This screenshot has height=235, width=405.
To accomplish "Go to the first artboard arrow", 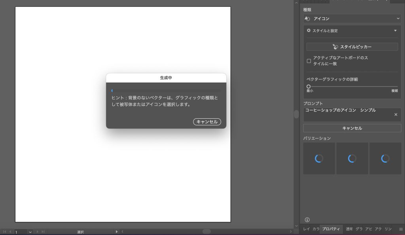I will click(4, 232).
